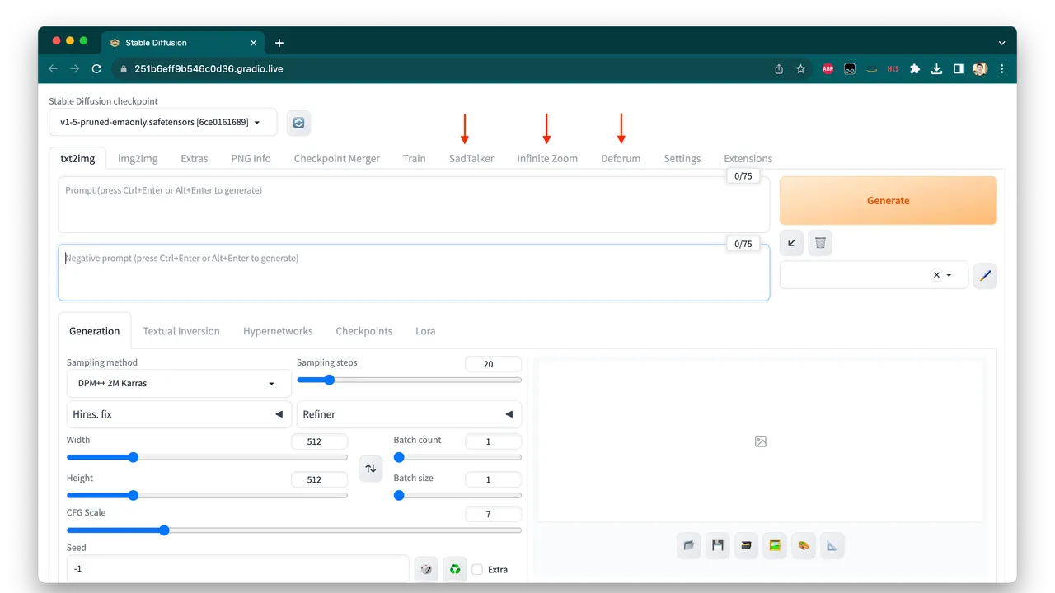The width and height of the screenshot is (1055, 593).
Task: Adjust the Height slider
Action: pos(207,495)
